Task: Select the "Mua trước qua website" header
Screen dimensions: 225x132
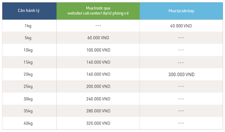Action: coord(98,11)
